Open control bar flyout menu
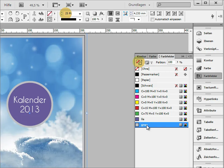 220,16
